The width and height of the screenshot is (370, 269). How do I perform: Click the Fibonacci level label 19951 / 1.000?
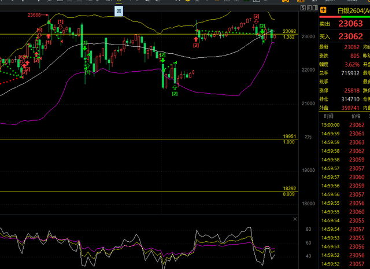(x=289, y=139)
